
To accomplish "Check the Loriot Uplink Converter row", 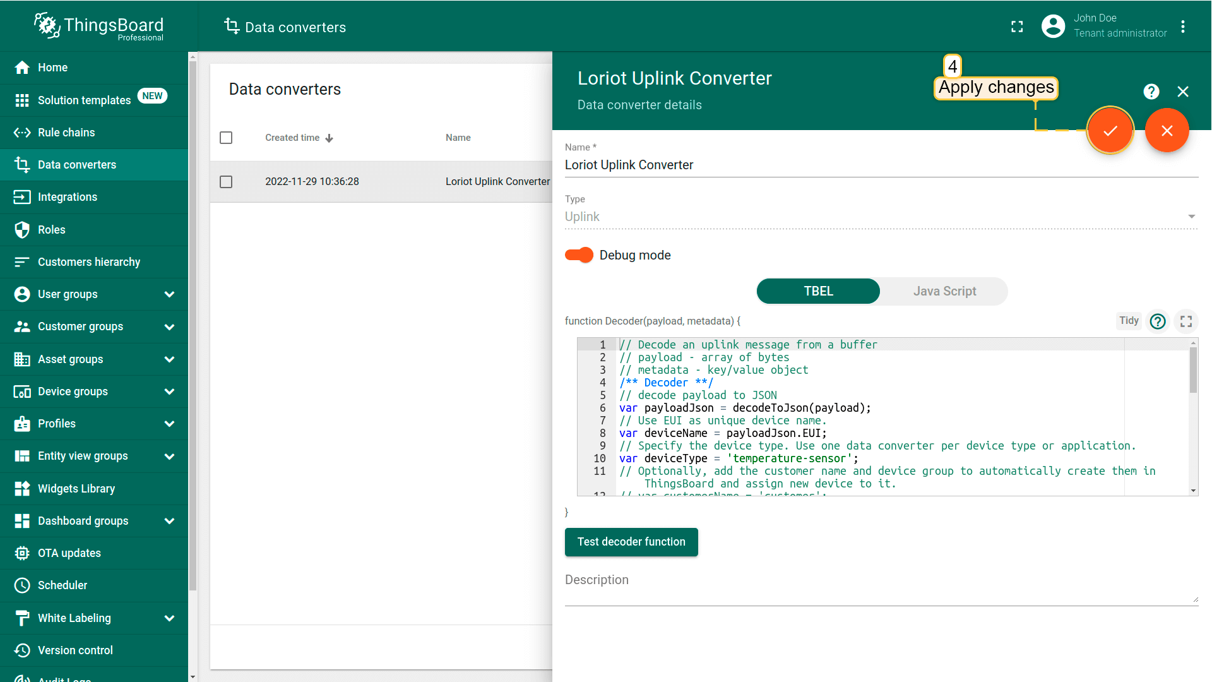I will pos(226,182).
